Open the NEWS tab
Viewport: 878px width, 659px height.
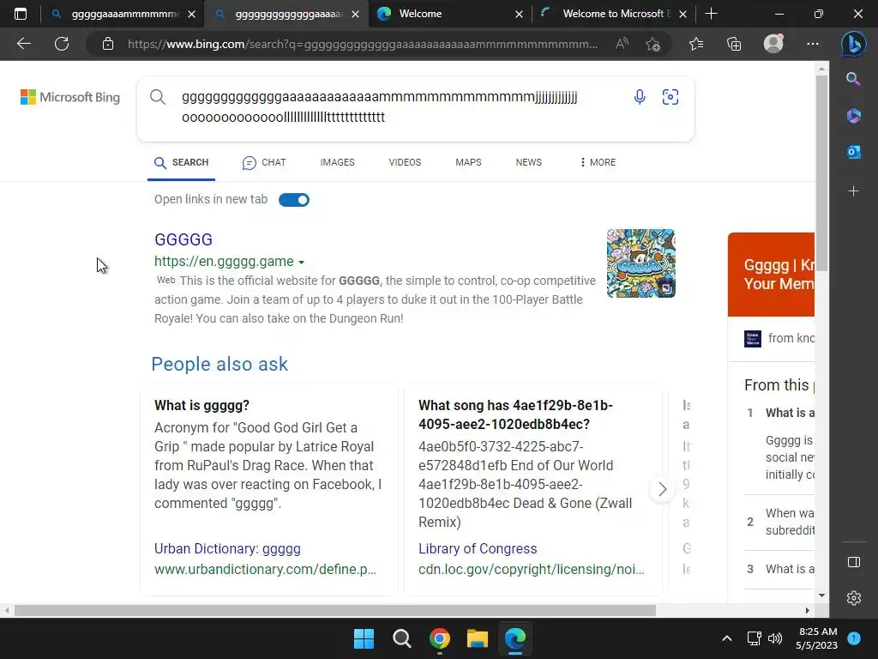click(528, 162)
